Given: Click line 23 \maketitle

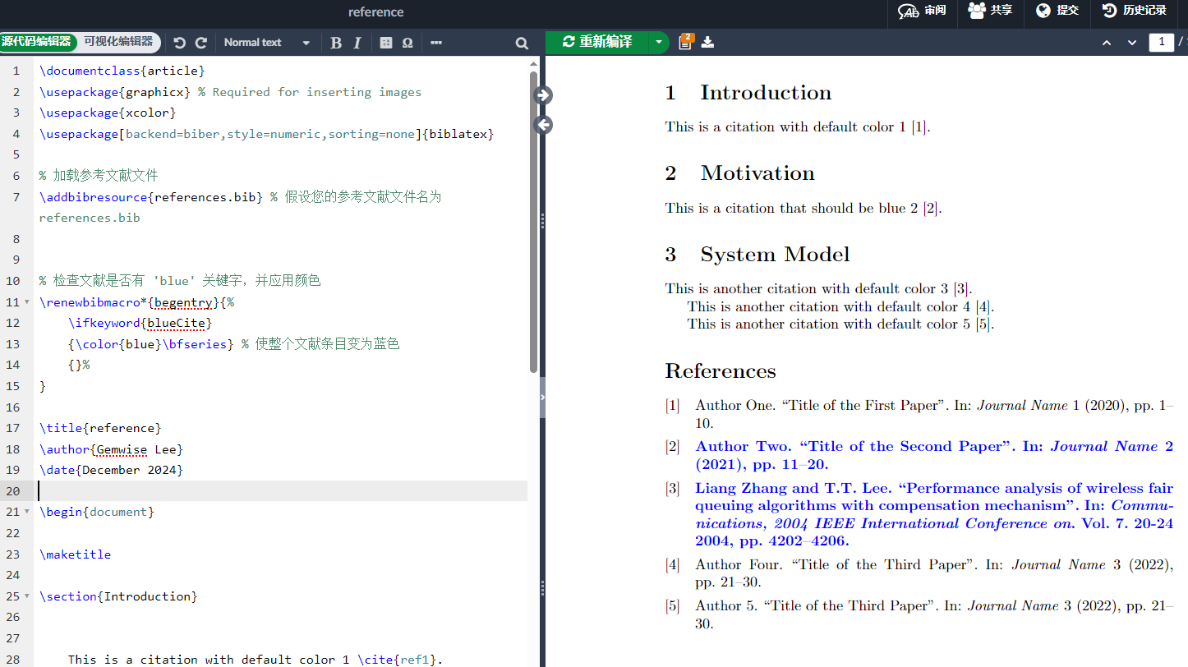Looking at the screenshot, I should coord(75,554).
